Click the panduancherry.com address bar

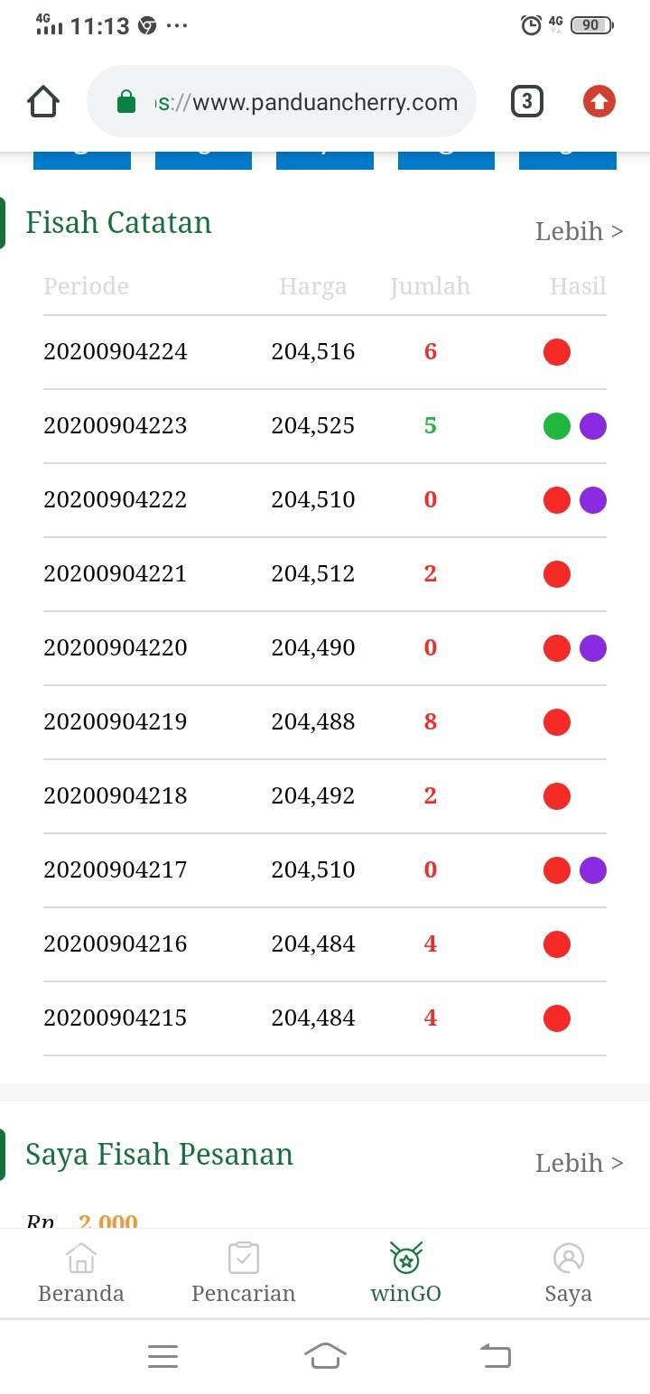[282, 101]
